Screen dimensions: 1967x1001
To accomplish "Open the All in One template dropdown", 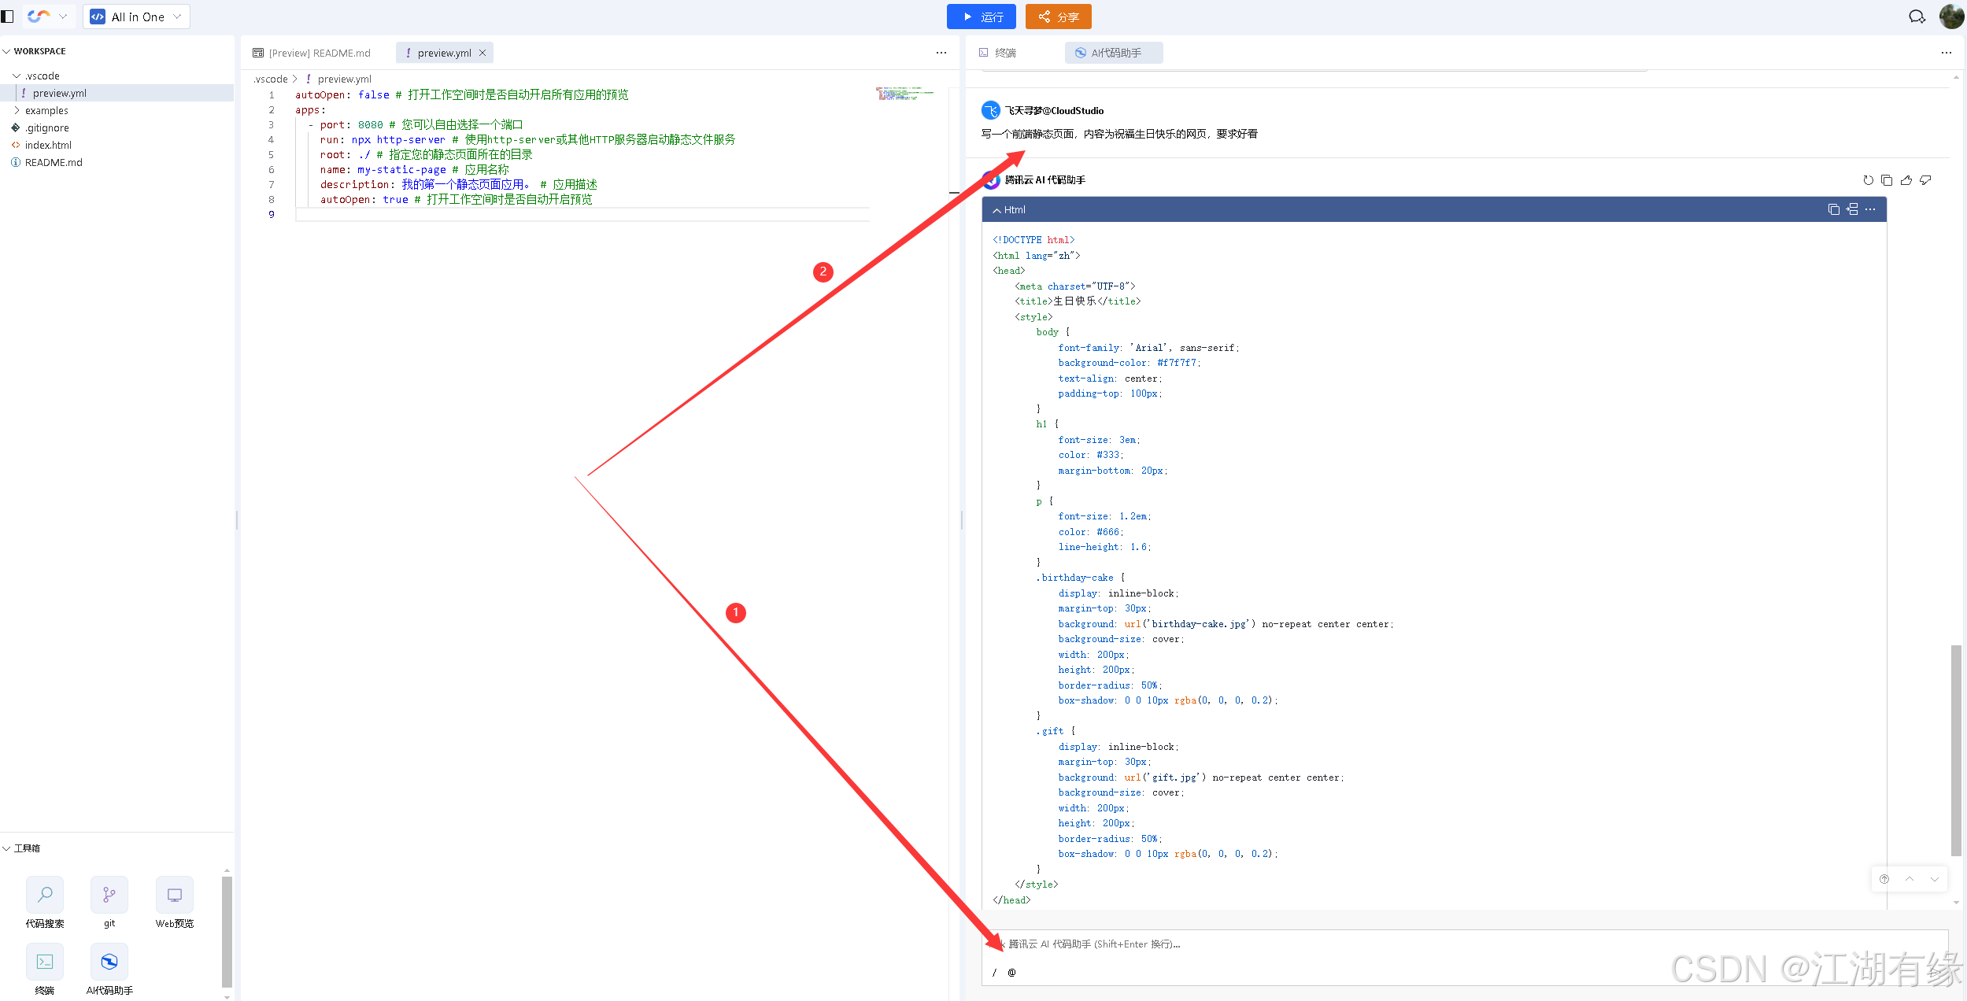I will pos(137,17).
